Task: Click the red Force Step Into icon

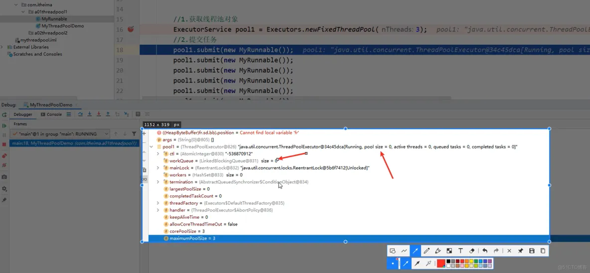Action: [x=99, y=114]
